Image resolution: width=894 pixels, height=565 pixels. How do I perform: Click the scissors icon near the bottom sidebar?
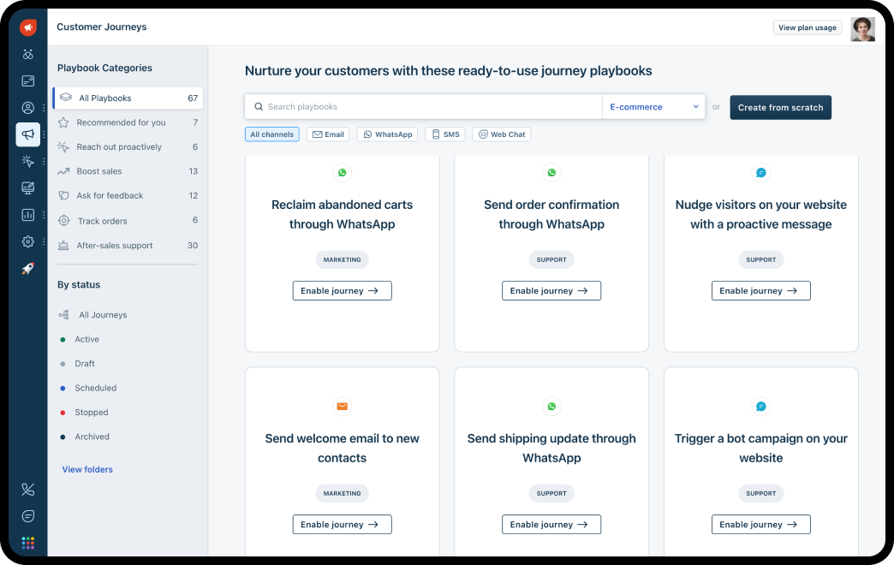point(27,489)
